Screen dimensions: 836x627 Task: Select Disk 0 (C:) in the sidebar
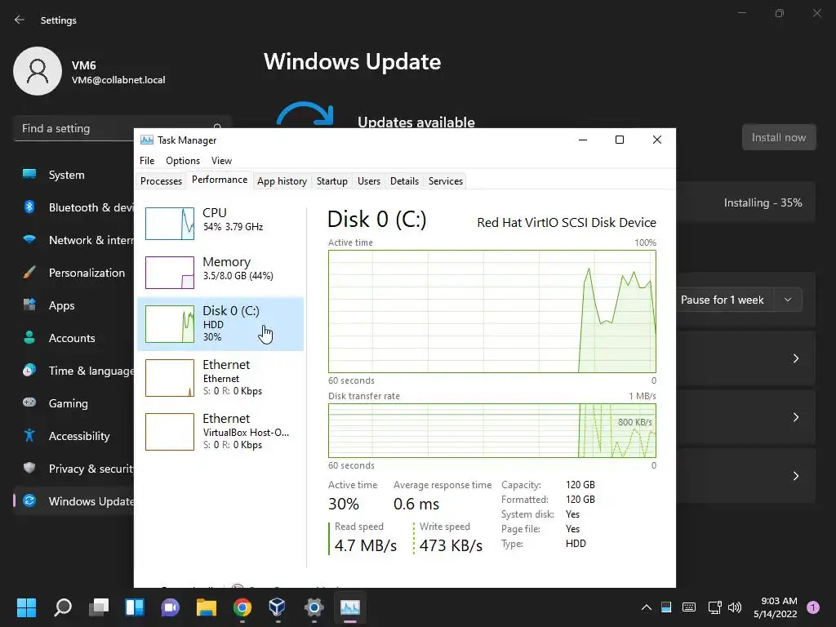(x=220, y=323)
